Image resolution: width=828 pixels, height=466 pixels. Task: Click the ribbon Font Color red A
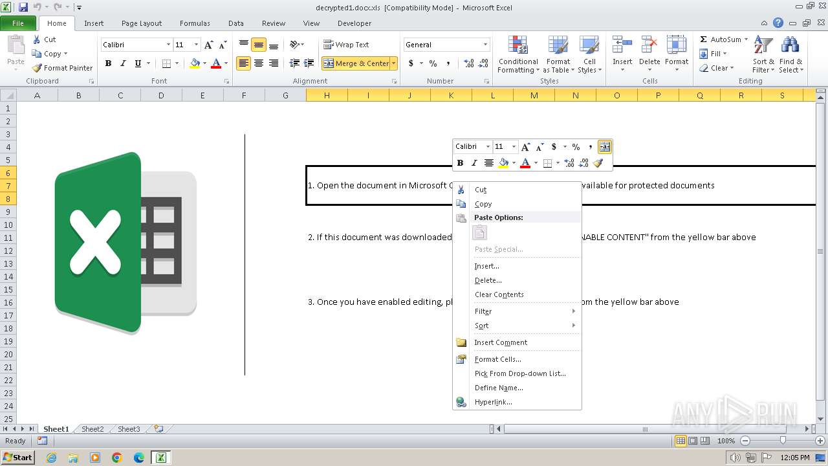216,63
